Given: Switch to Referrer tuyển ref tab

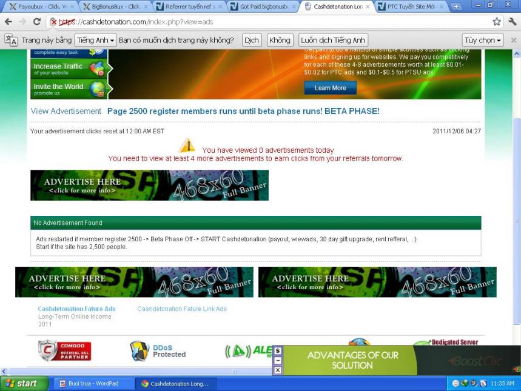Looking at the screenshot, I should click(189, 6).
